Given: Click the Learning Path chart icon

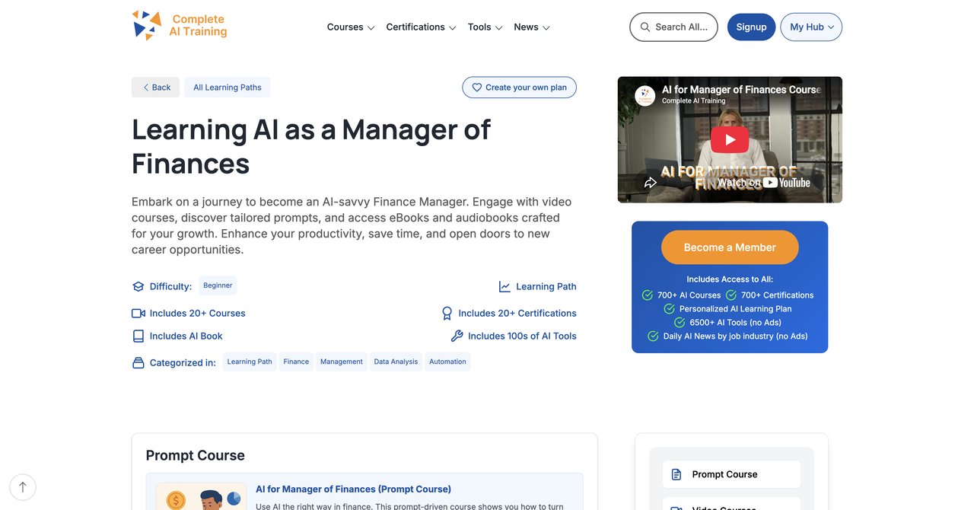Looking at the screenshot, I should click(x=505, y=287).
